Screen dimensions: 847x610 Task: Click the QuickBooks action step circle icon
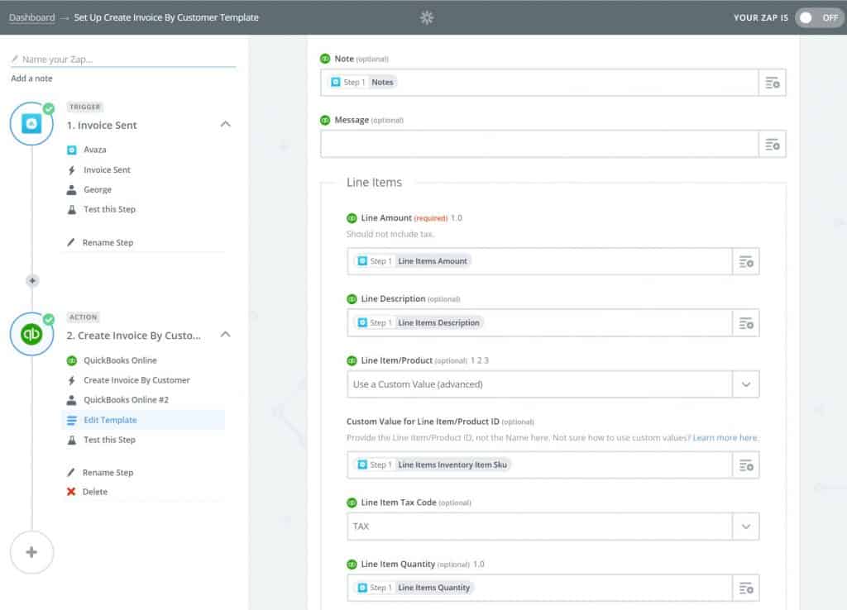[x=31, y=334]
